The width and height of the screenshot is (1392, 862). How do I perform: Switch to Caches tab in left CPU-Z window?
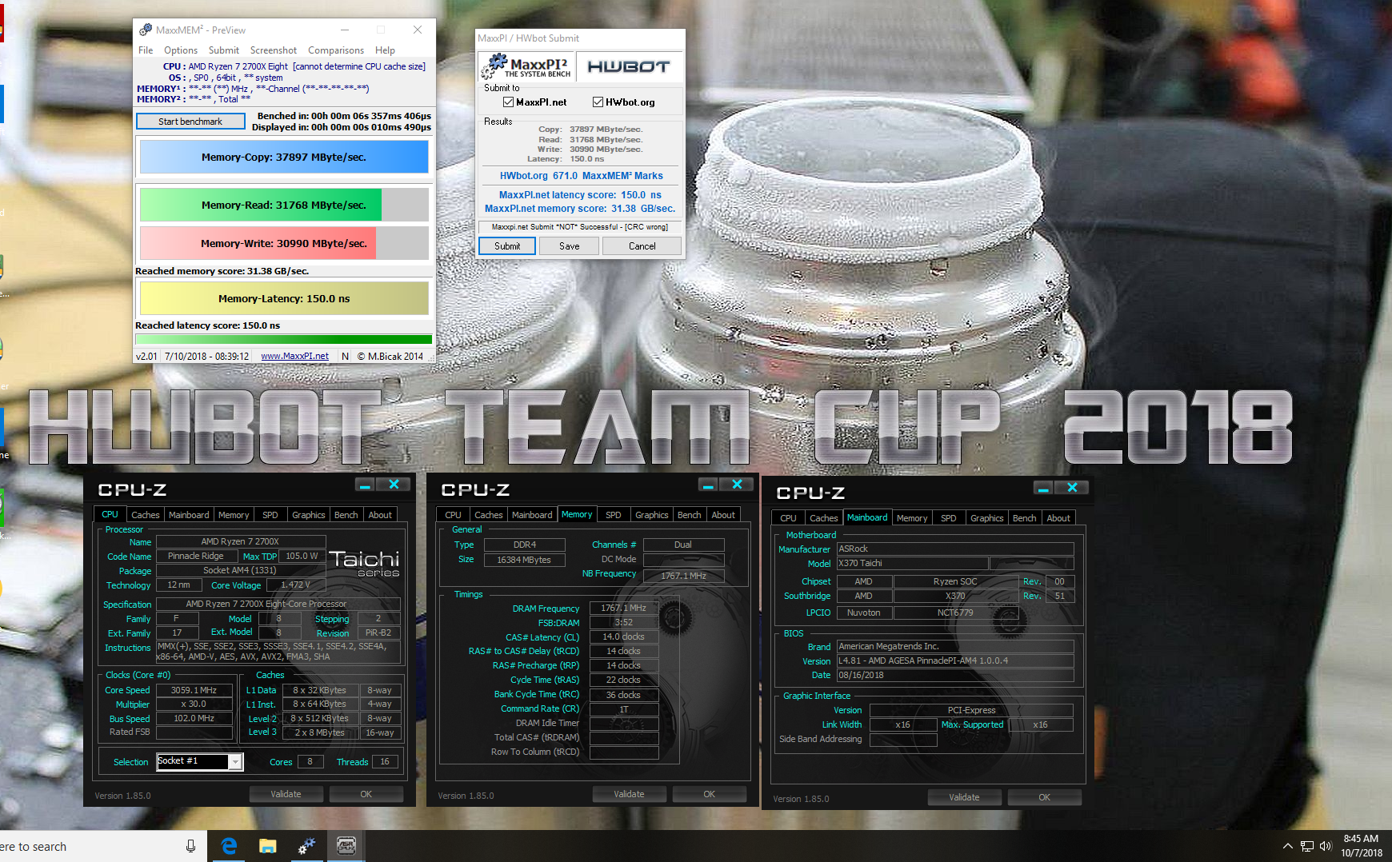pyautogui.click(x=146, y=515)
